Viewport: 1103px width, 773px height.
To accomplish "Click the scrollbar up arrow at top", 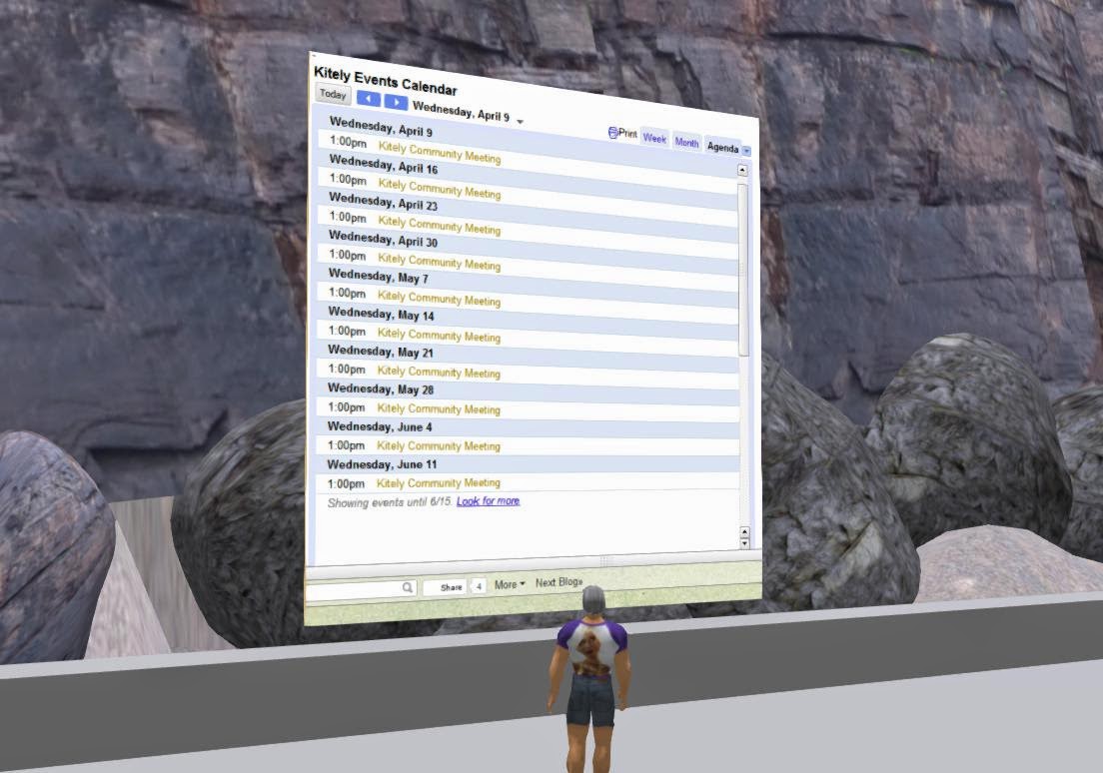I will point(742,170).
